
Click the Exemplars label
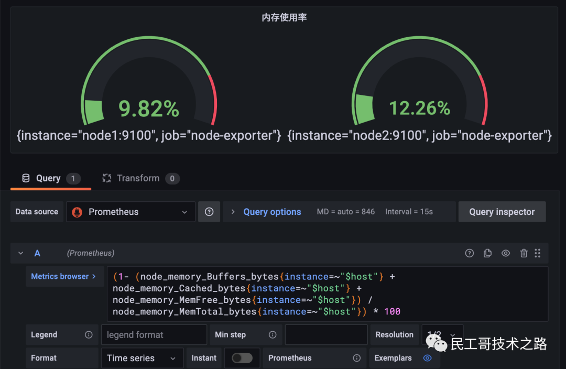[x=393, y=358]
